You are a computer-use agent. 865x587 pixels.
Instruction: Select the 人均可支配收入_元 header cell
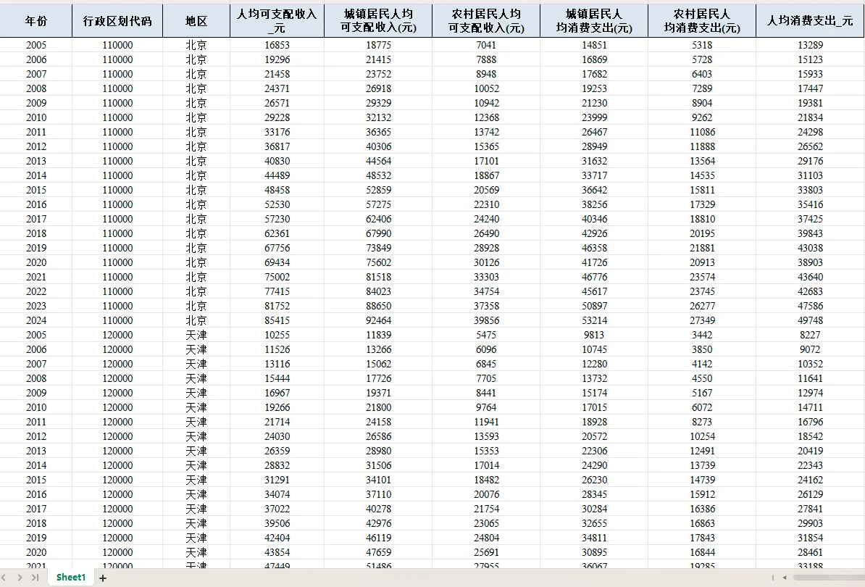point(277,21)
